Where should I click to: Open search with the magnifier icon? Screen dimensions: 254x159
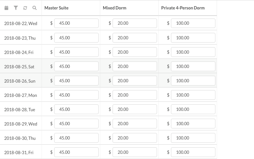[x=34, y=8]
